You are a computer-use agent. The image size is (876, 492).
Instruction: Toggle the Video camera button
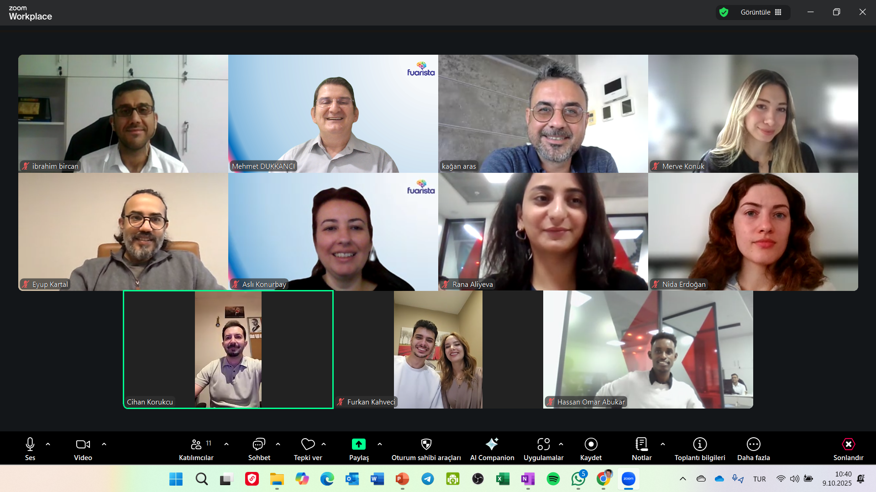tap(83, 445)
